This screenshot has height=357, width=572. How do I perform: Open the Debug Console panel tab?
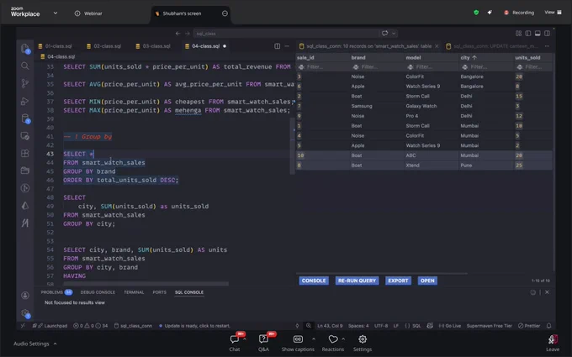98,292
